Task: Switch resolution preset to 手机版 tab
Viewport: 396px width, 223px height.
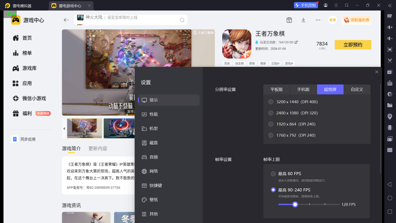Action: pos(303,89)
